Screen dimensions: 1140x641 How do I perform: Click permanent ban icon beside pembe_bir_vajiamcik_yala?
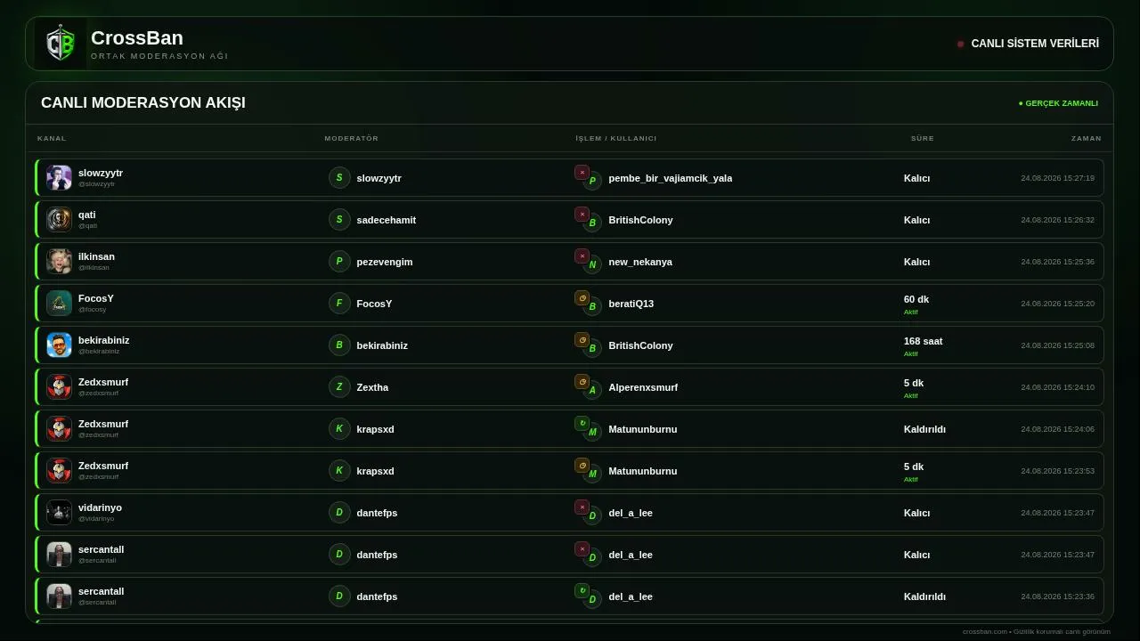582,173
